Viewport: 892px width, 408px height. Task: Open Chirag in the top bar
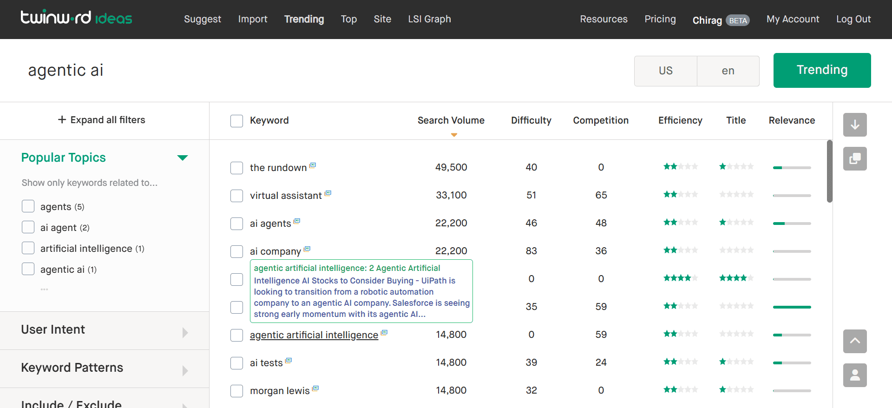[x=707, y=20]
